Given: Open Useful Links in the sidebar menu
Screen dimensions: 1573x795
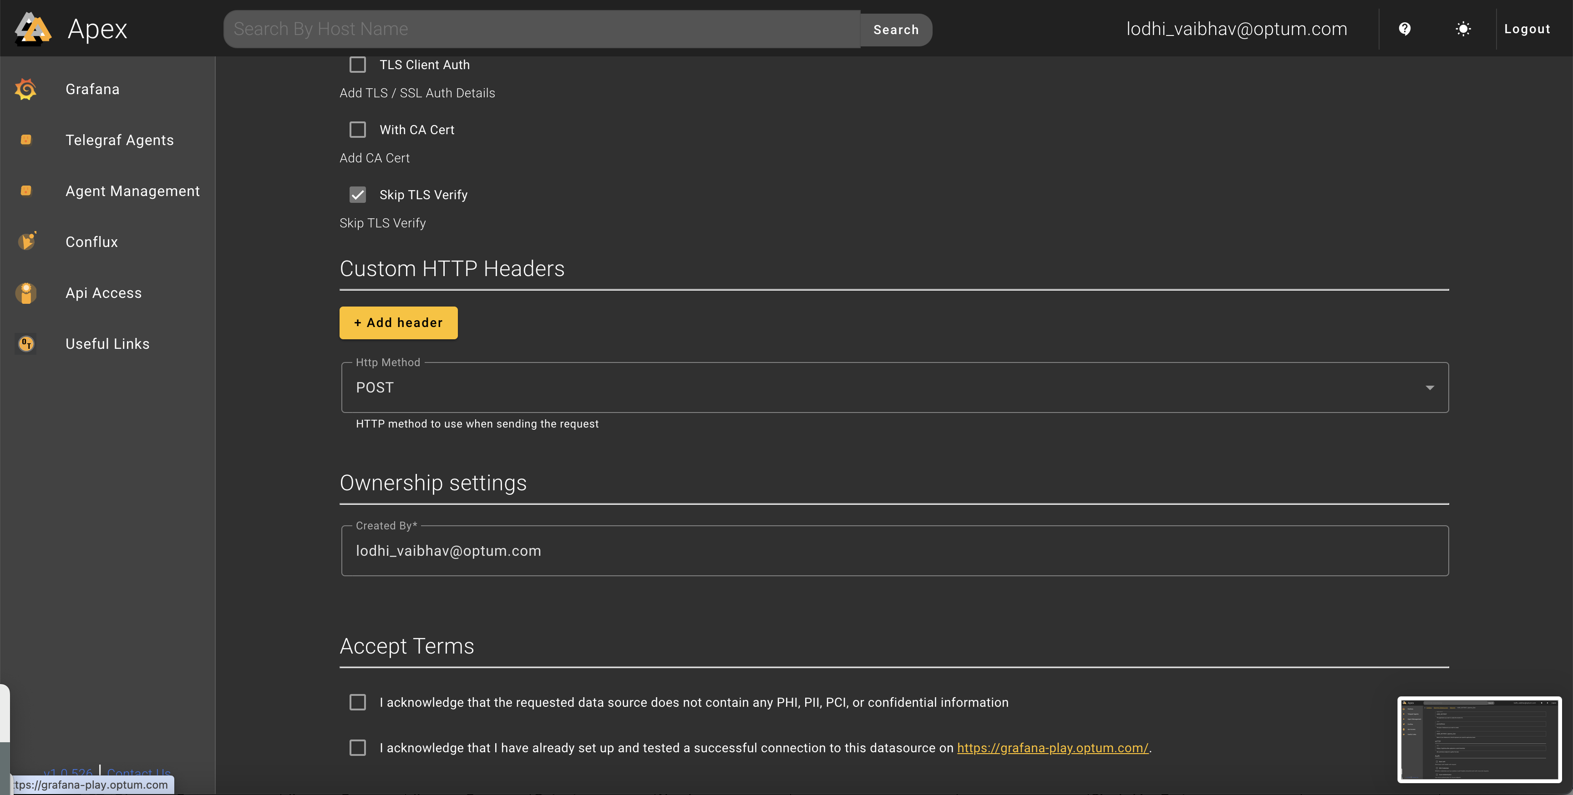Looking at the screenshot, I should pos(107,343).
